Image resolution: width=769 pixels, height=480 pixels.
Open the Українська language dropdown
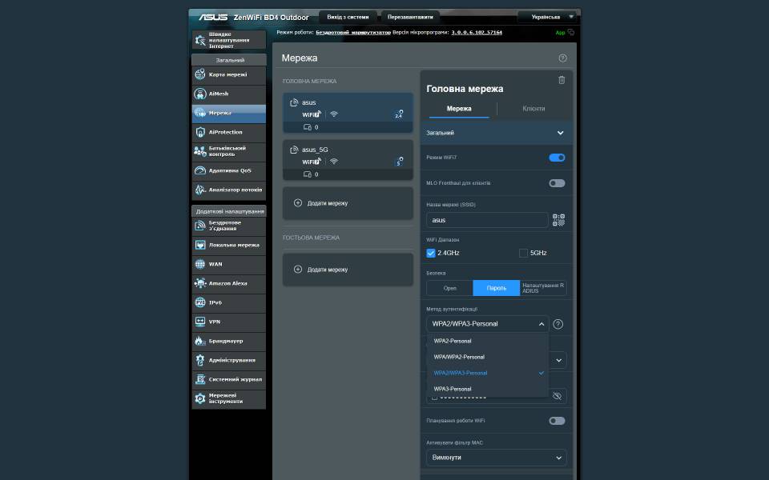(547, 16)
